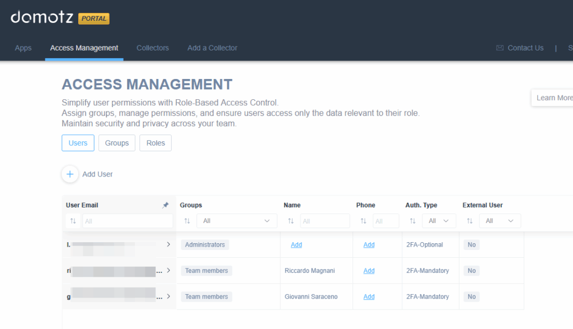Expand Riccardo Magnani's row chevron
This screenshot has height=329, width=573.
click(168, 270)
